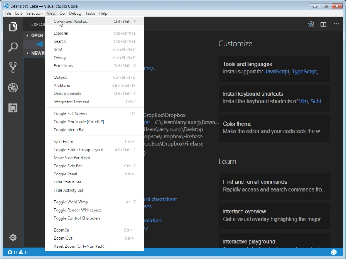Image resolution: width=346 pixels, height=259 pixels.
Task: Toggle Side Bar menu entry
Action: point(95,166)
